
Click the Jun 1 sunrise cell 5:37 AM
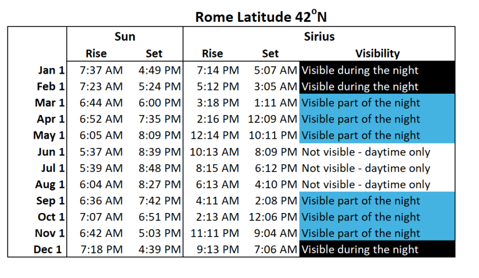pos(102,152)
